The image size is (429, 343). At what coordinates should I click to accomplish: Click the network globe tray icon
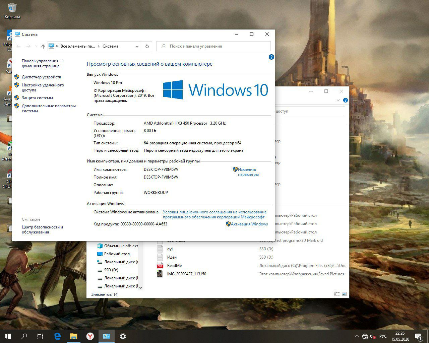(365, 336)
